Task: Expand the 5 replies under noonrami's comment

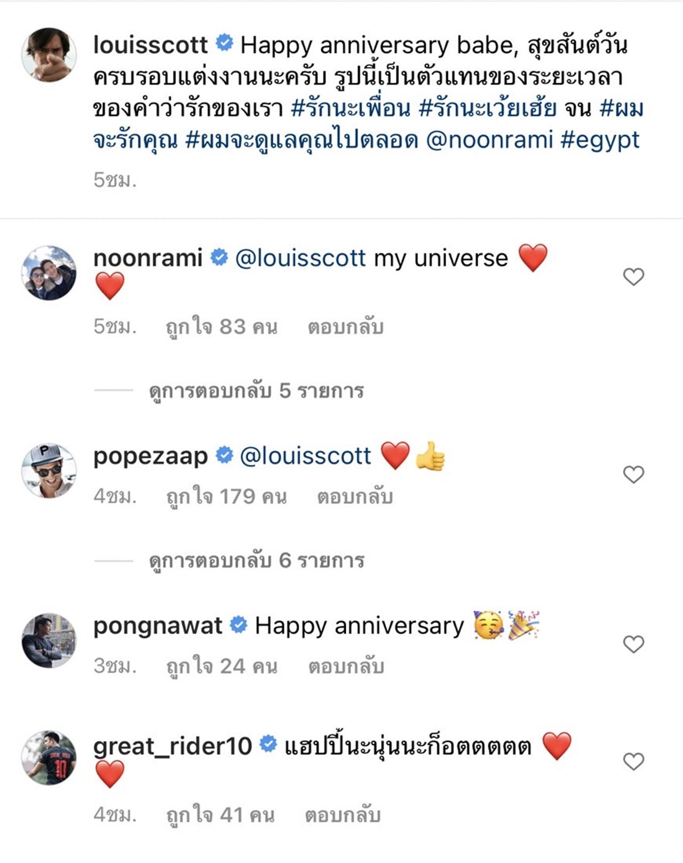Action: click(x=256, y=391)
